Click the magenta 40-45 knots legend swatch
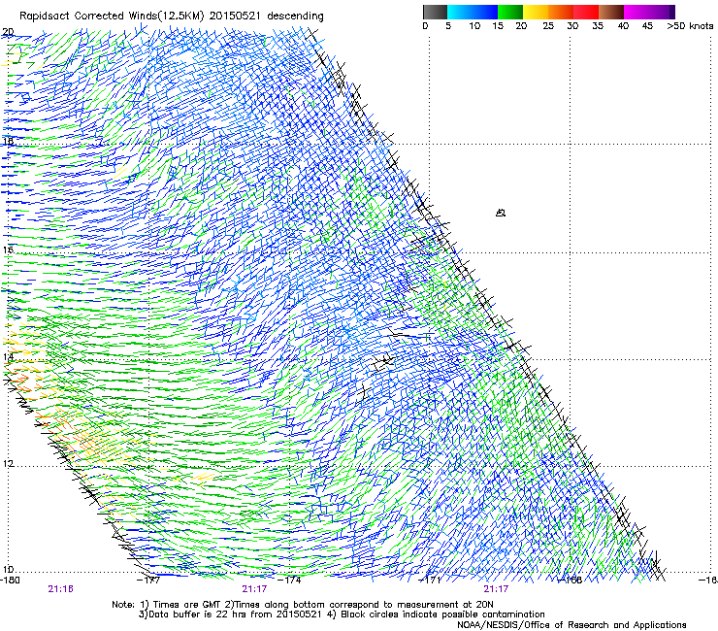This screenshot has height=631, width=718. click(636, 12)
